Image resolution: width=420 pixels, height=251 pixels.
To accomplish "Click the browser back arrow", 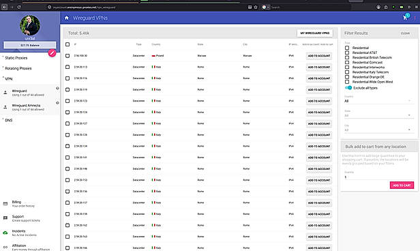I will [x=4, y=8].
